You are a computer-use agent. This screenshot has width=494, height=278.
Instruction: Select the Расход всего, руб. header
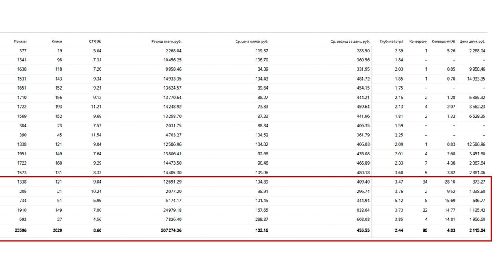(x=167, y=42)
